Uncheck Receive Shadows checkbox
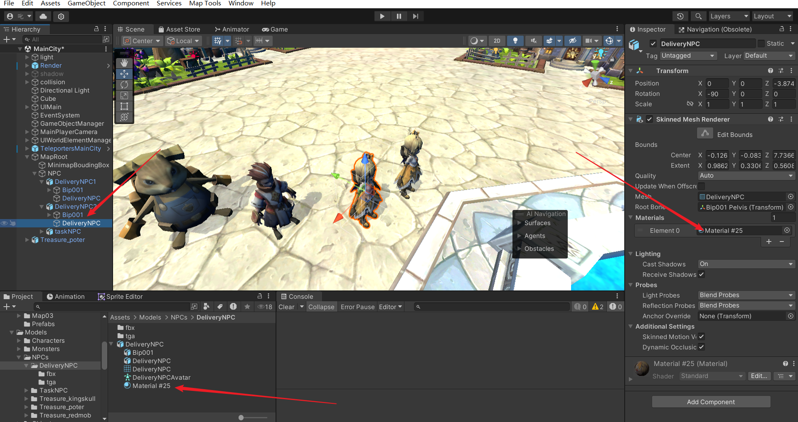This screenshot has height=422, width=798. (702, 274)
